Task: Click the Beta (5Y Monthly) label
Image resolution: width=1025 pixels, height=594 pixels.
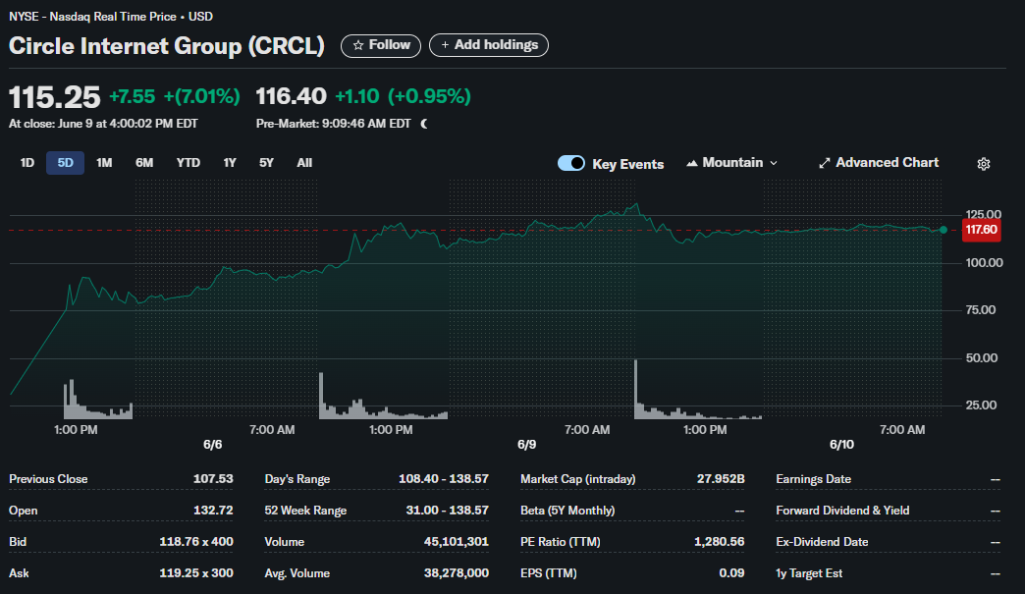Action: 567,511
